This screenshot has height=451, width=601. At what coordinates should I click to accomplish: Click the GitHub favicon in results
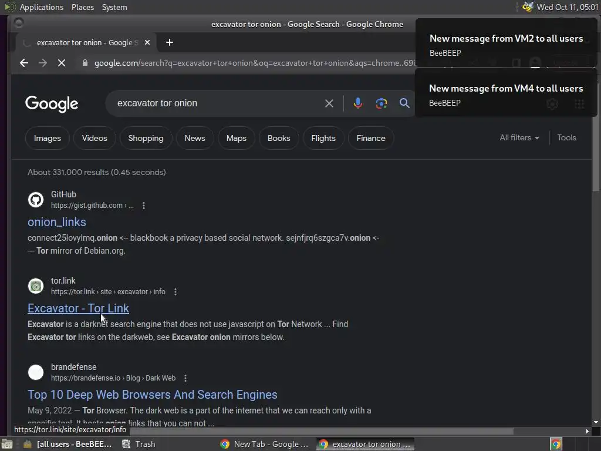[36, 200]
